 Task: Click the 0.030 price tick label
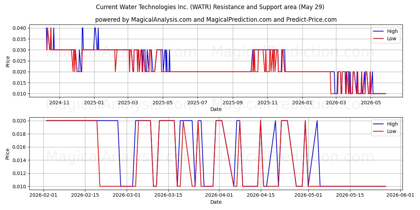[20, 50]
